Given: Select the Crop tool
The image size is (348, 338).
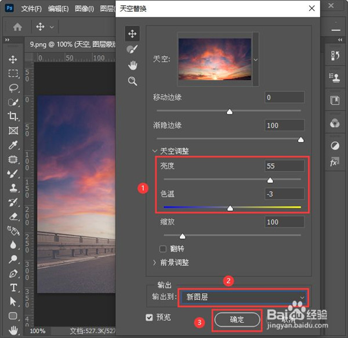Looking at the screenshot, I should click(13, 116).
